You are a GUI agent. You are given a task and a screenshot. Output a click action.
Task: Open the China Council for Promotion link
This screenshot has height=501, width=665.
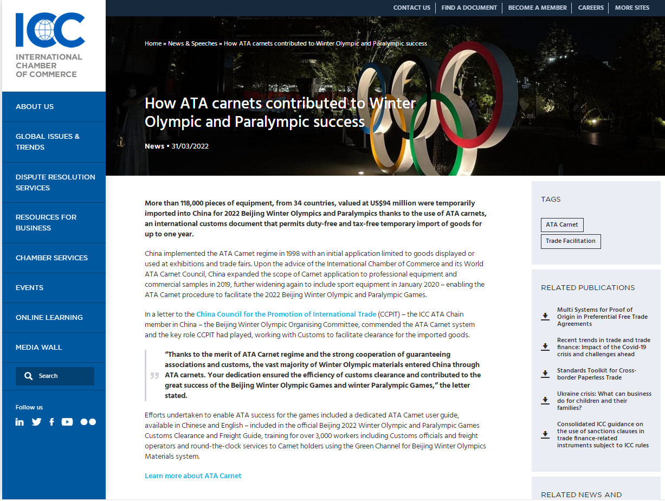click(x=286, y=314)
